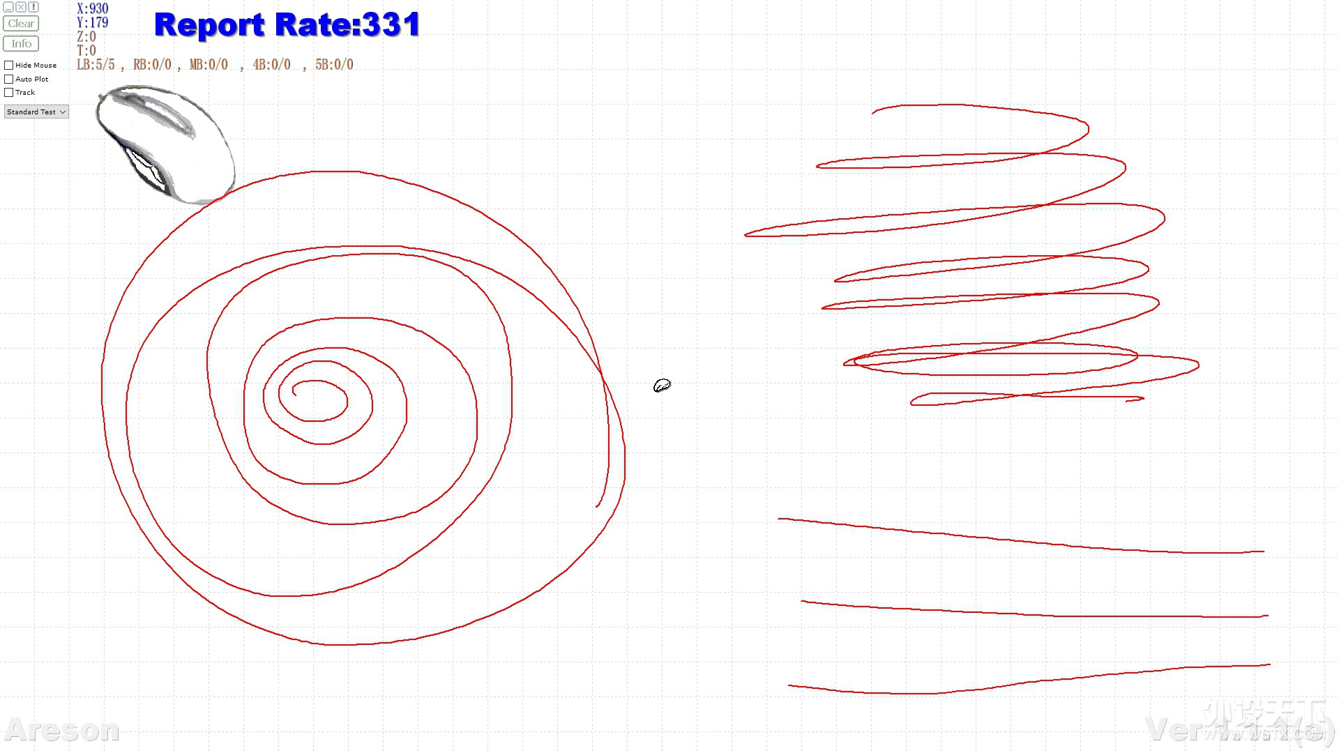Open the Standard Test dropdown menu

pyautogui.click(x=36, y=112)
